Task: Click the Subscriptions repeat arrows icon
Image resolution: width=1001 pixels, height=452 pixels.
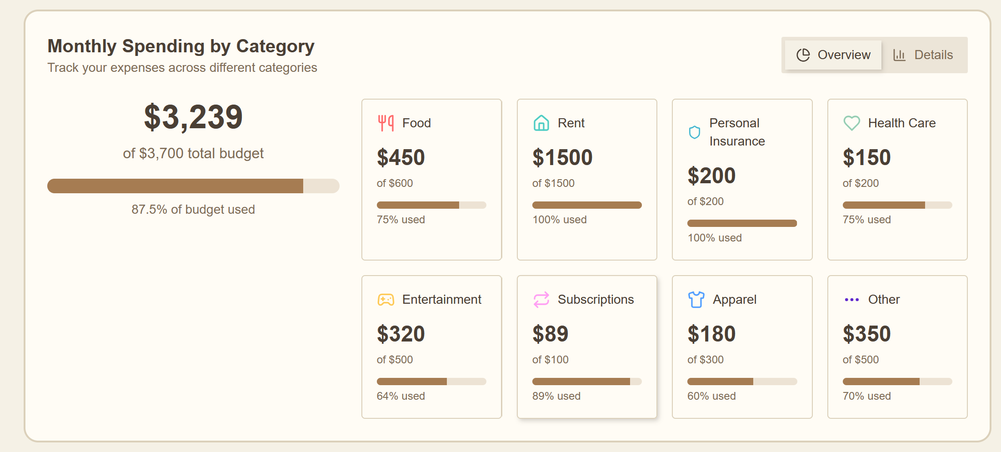Action: [541, 300]
